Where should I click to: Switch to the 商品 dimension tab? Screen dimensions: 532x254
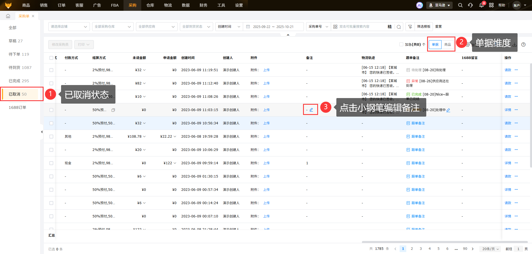pos(447,45)
